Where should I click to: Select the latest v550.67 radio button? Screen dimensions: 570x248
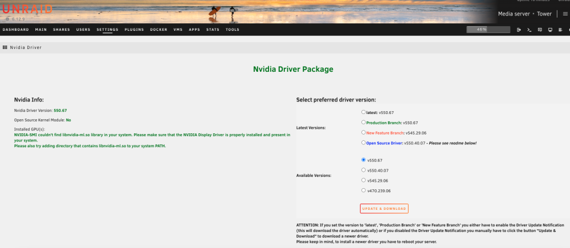[364, 112]
